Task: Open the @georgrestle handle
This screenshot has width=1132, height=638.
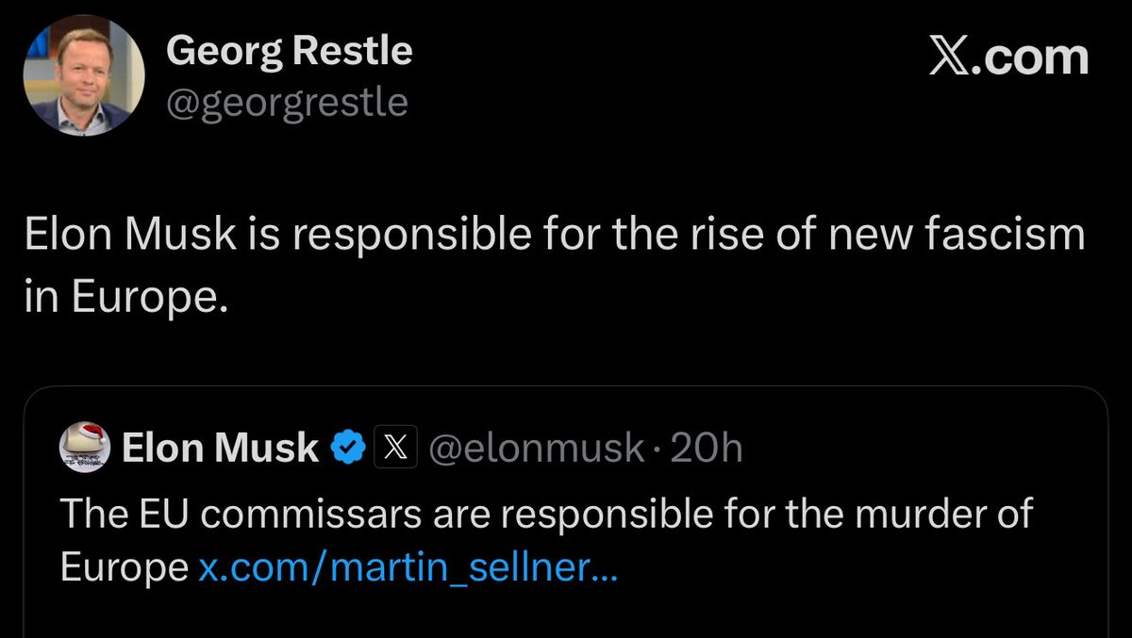Action: pyautogui.click(x=287, y=102)
